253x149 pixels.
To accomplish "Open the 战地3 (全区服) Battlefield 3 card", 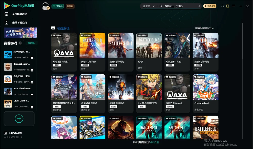I will tap(121, 93).
